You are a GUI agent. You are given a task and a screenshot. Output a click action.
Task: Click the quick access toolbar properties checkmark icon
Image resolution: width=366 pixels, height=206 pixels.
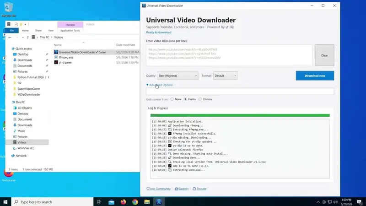coord(16,24)
